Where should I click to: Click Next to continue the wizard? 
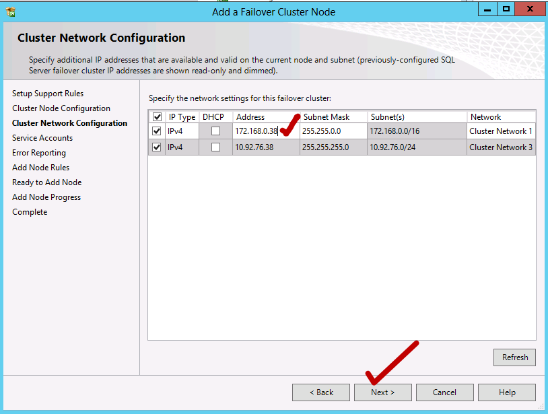tap(382, 392)
